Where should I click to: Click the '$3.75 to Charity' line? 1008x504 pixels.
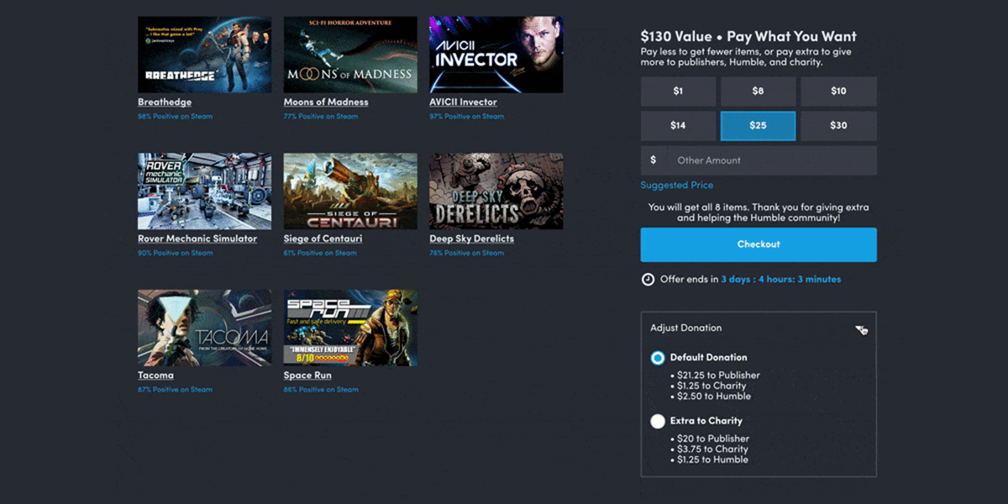(714, 449)
